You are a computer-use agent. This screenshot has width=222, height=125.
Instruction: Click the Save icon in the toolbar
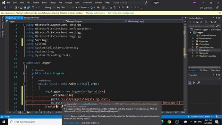25,8
